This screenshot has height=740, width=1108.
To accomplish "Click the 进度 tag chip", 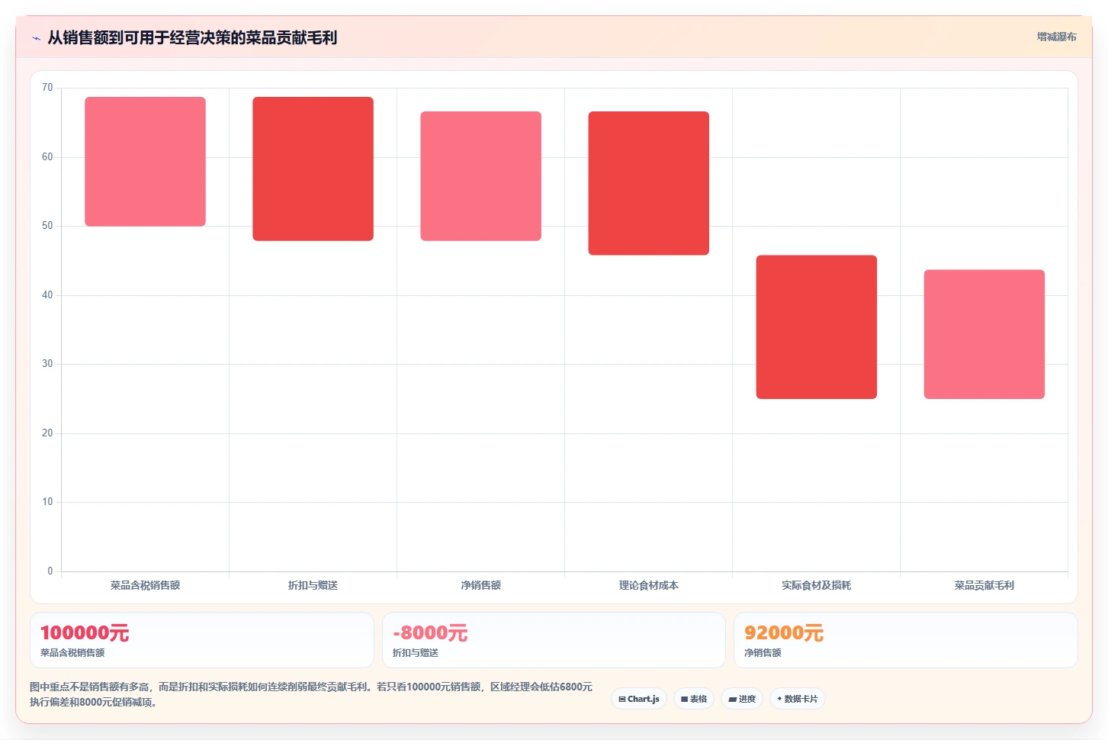I will click(742, 699).
